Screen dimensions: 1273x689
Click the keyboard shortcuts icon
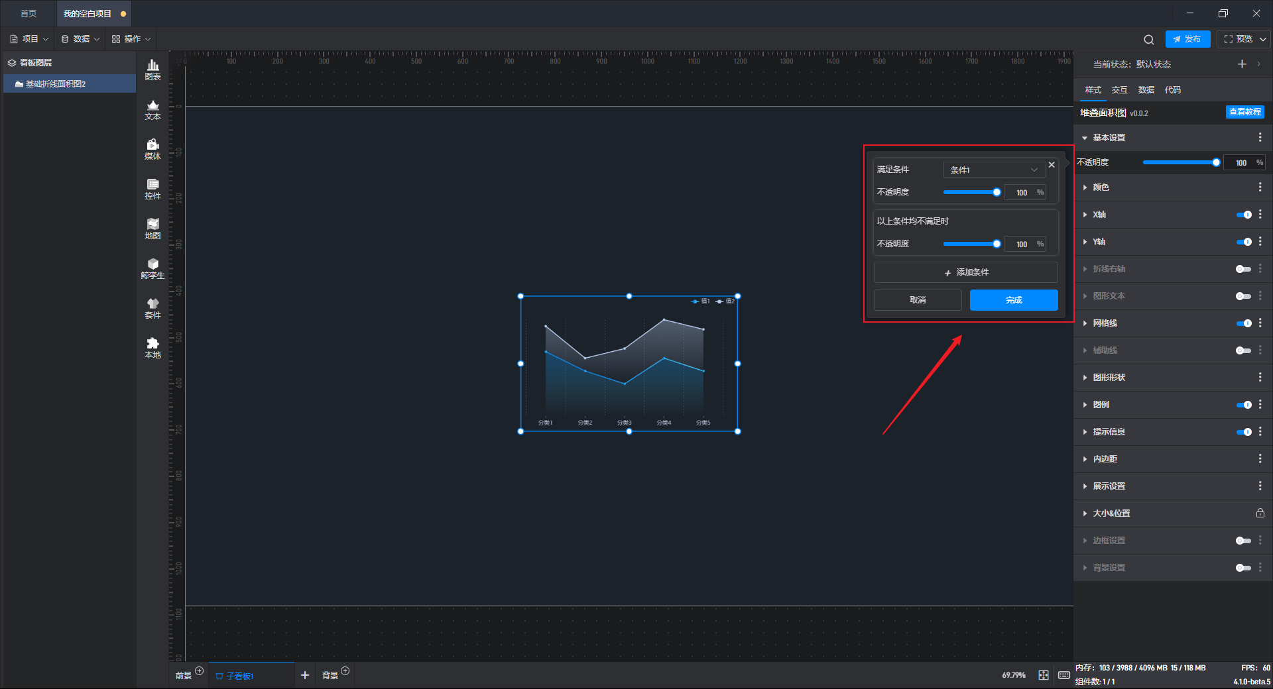pos(1064,675)
